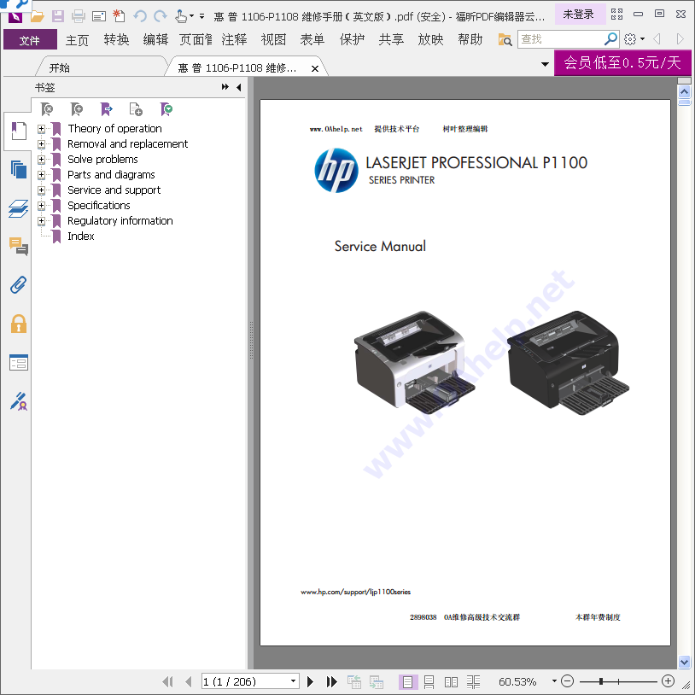This screenshot has height=695, width=695.
Task: Expand Regulatory information bookmark
Action: pos(41,221)
